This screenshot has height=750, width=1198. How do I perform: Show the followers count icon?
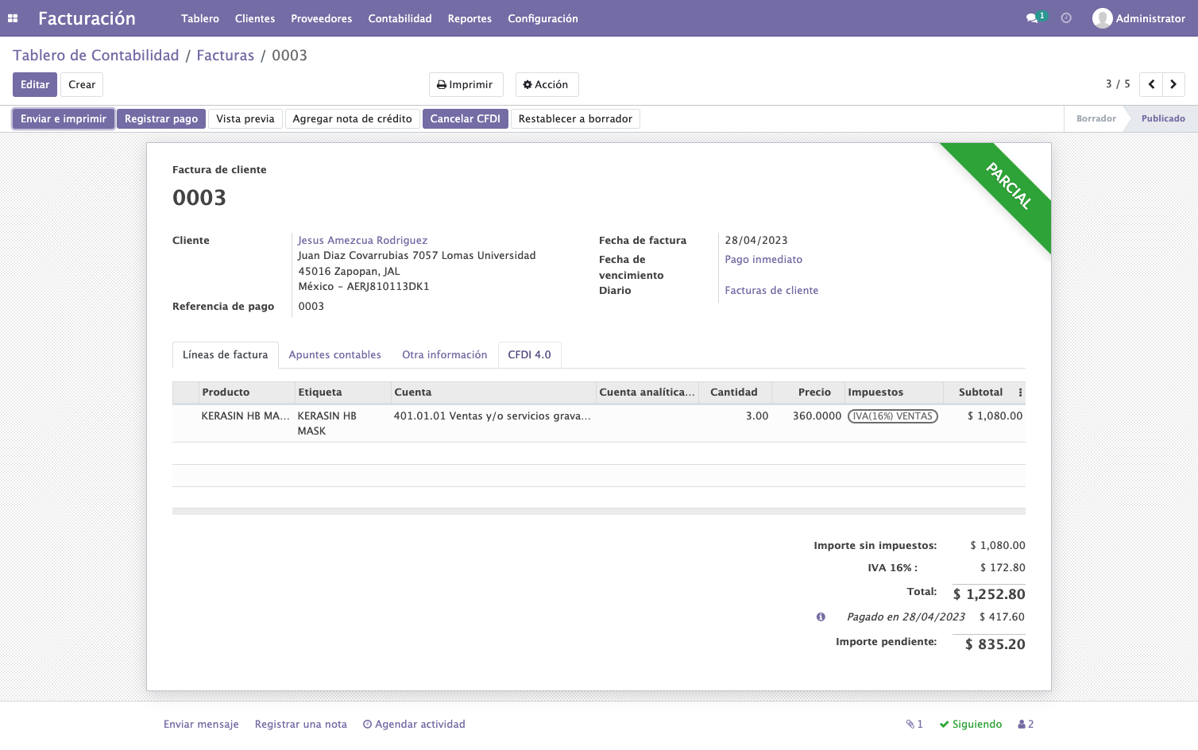point(1026,724)
